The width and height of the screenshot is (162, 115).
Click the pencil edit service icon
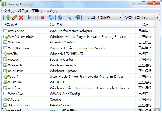point(15,17)
